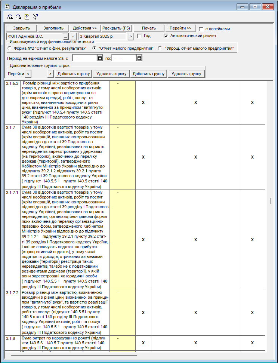
Task: Go to next period using right arrow
Action: [130, 36]
